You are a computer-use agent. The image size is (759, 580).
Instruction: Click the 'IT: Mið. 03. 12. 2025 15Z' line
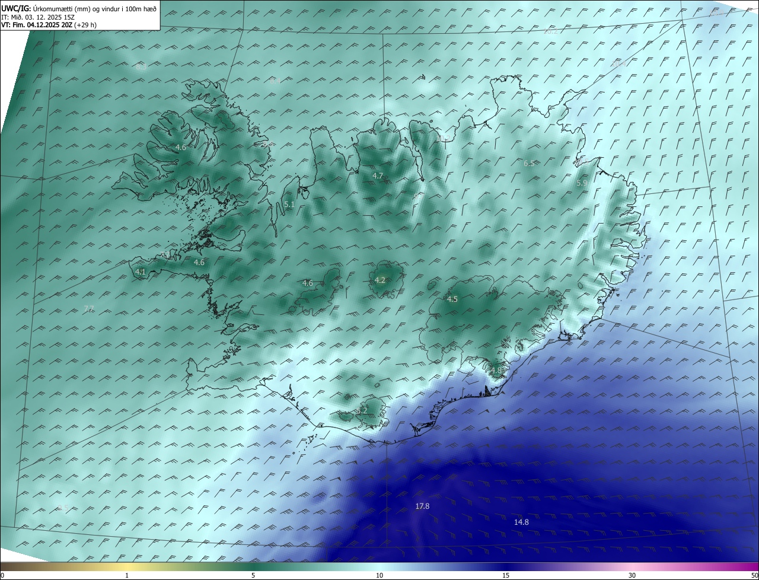[x=37, y=17]
